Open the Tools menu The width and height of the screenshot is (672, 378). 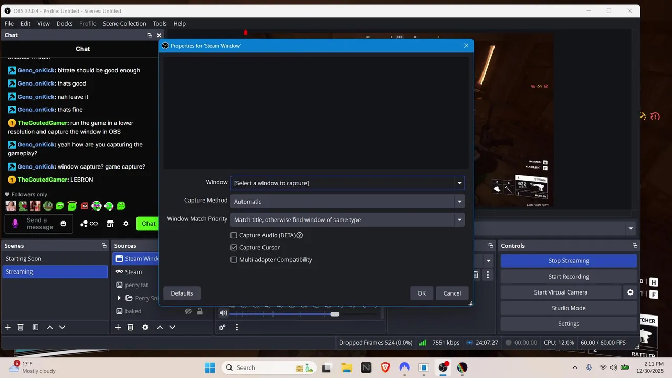pyautogui.click(x=160, y=23)
